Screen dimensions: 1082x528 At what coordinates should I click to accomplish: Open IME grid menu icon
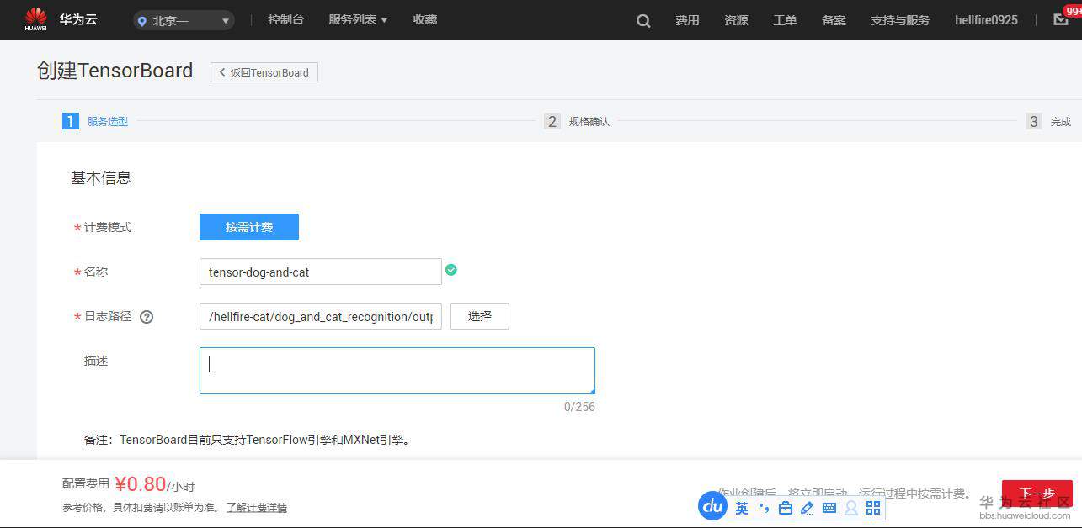[x=873, y=508]
